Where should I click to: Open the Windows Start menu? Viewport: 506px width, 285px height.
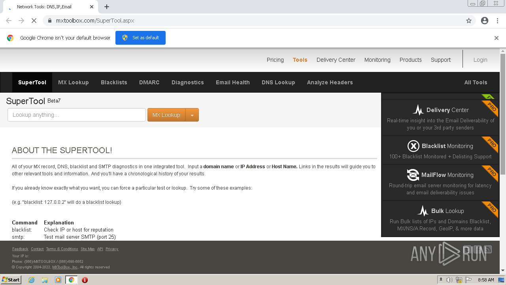(x=11, y=279)
